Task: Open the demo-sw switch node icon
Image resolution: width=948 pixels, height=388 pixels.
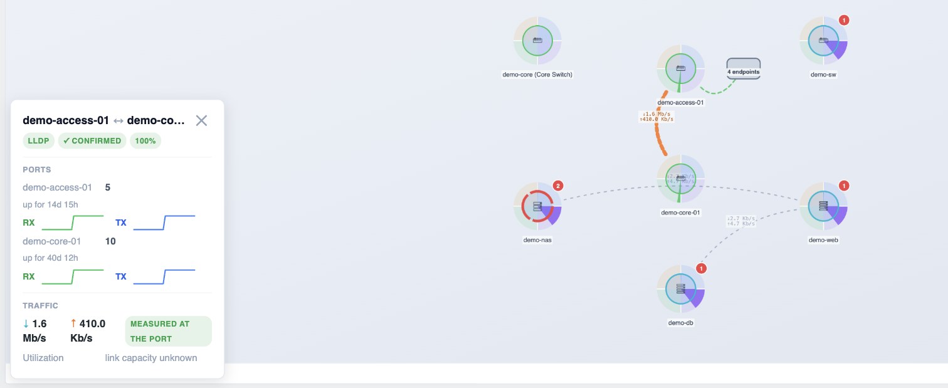Action: pos(823,40)
